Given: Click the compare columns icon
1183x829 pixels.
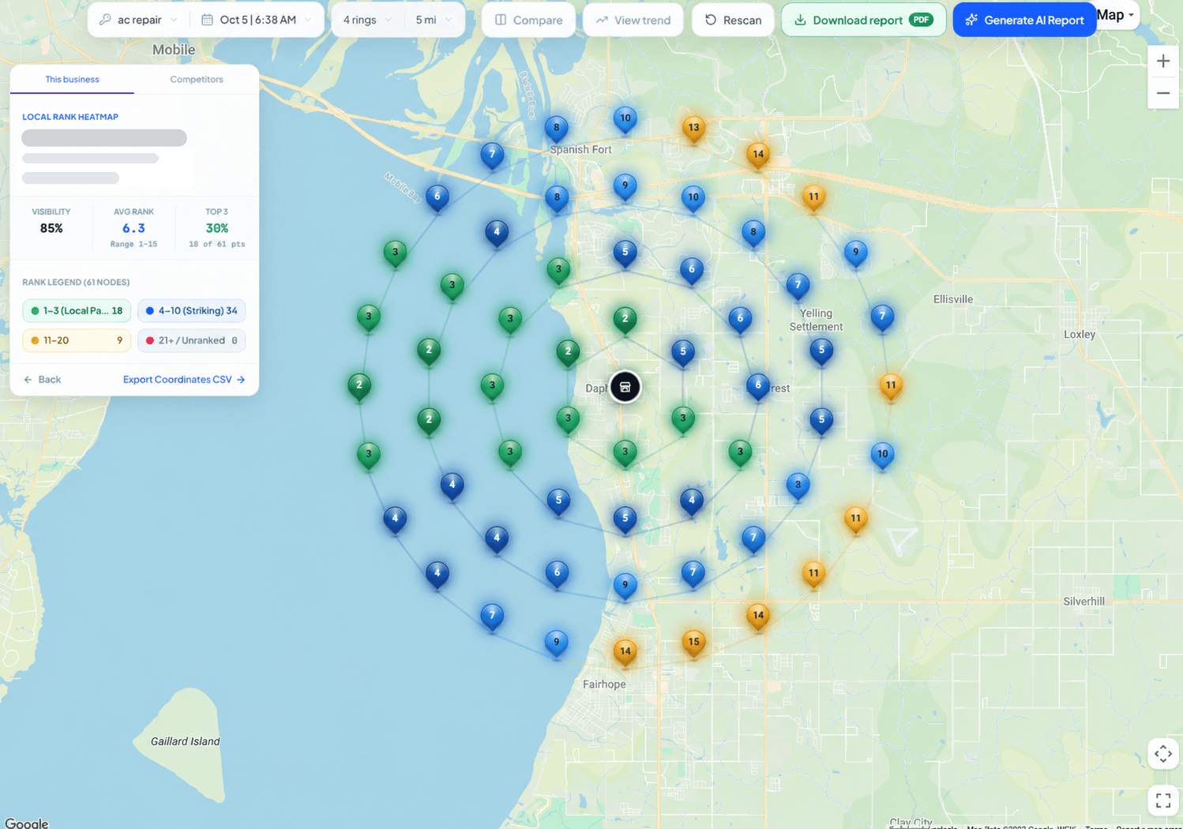Looking at the screenshot, I should click(501, 20).
